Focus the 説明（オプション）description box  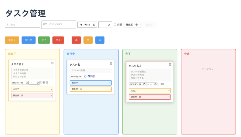59,25
